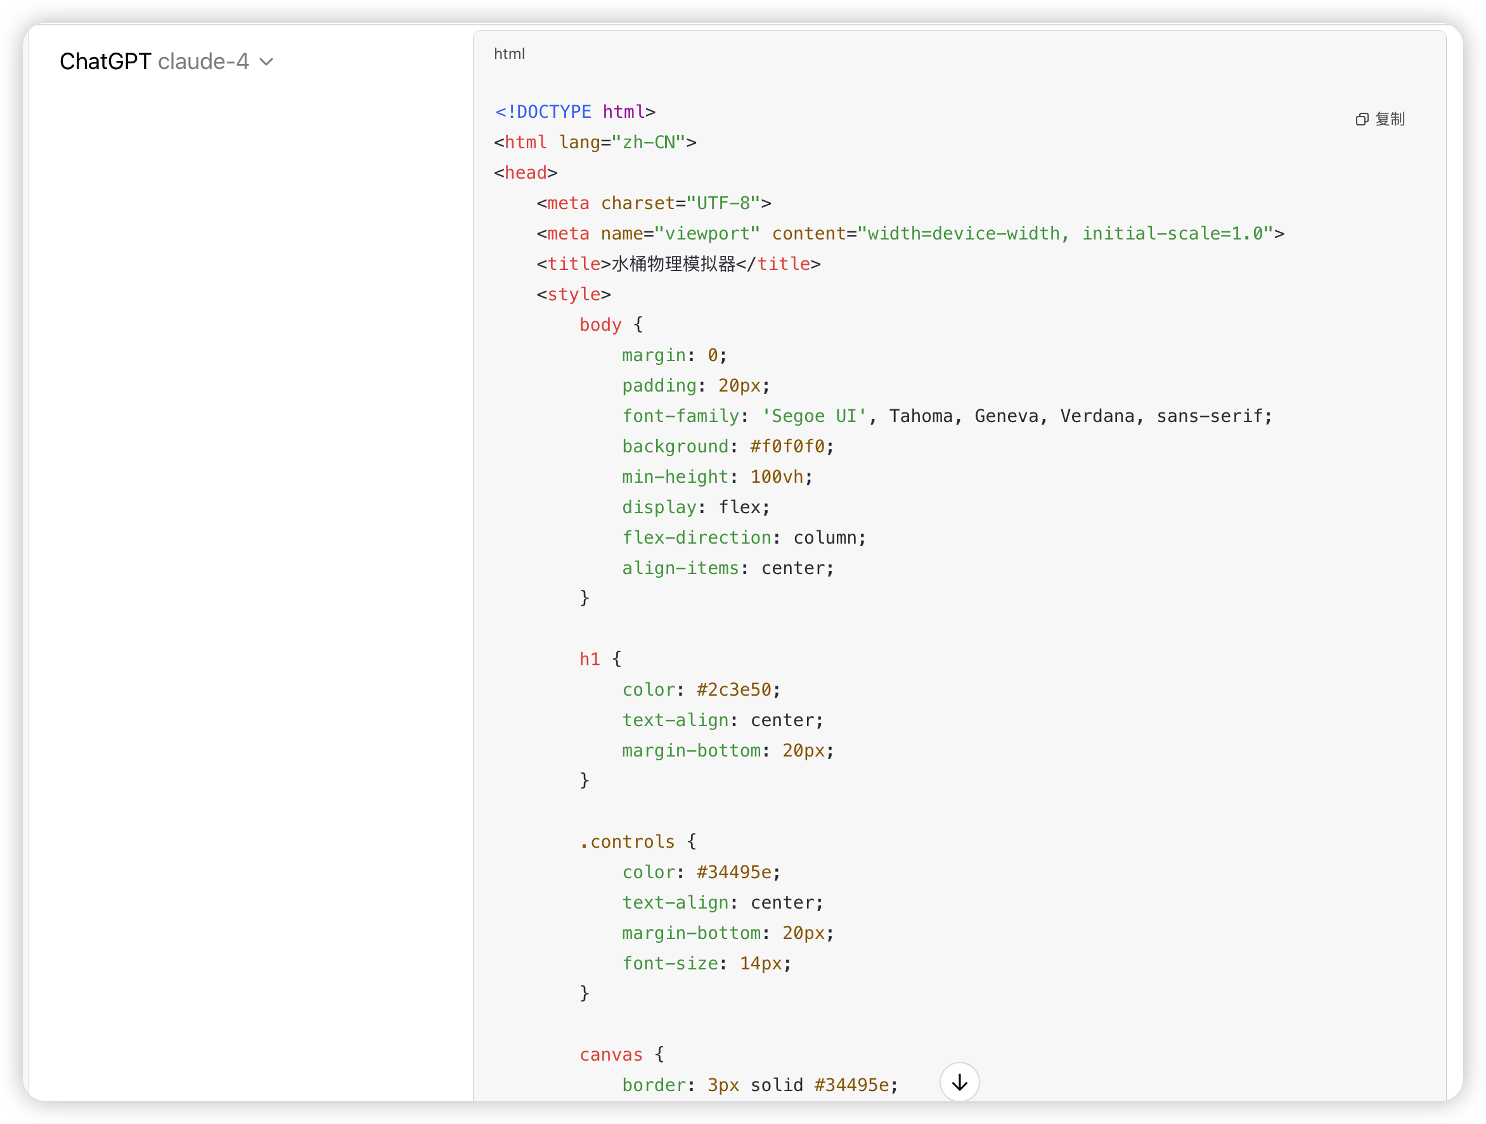Click the html language label
Viewport: 1486px width, 1124px height.
(x=509, y=54)
